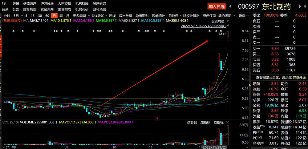Open the 区间统计 range statistics tool

point(159,16)
